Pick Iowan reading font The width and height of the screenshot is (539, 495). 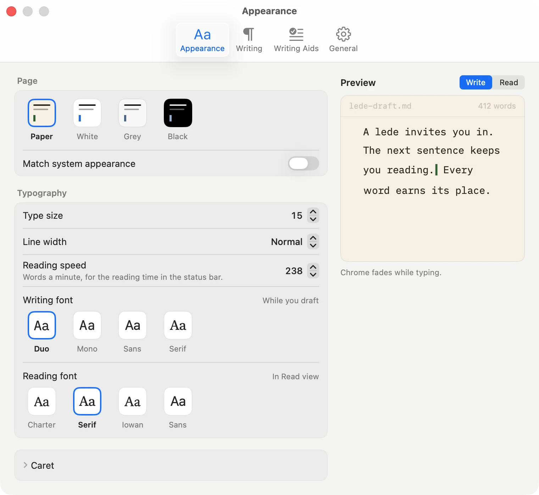[x=133, y=401]
